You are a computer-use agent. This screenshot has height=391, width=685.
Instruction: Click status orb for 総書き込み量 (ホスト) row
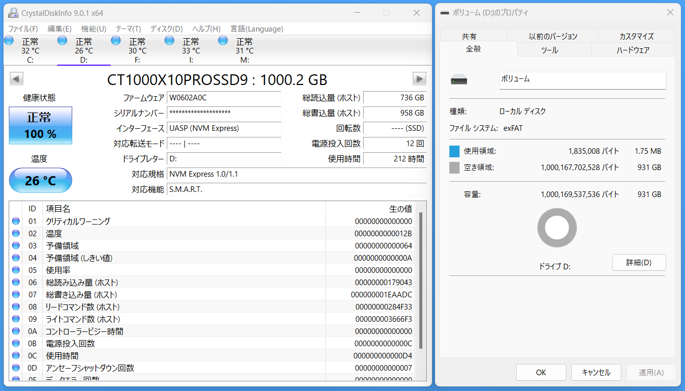(x=16, y=294)
